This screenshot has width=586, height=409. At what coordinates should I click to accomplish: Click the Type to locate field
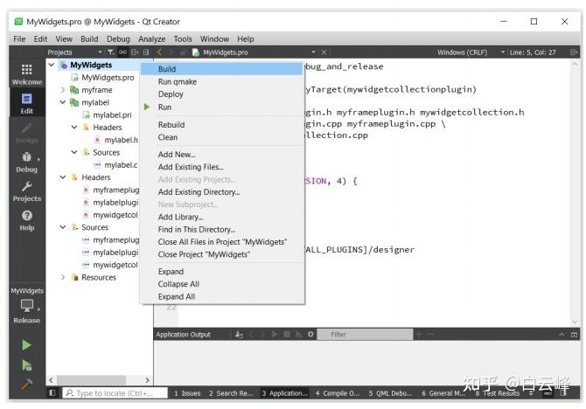pos(115,393)
